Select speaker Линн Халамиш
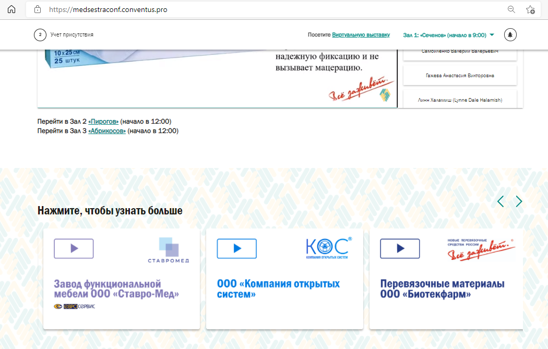Viewport: 548px width, 349px height. pos(460,99)
